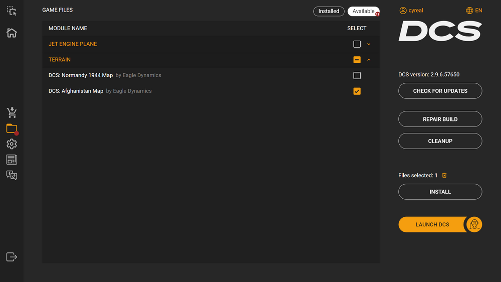The height and width of the screenshot is (282, 501).
Task: Click the Select column header
Action: pos(357,28)
